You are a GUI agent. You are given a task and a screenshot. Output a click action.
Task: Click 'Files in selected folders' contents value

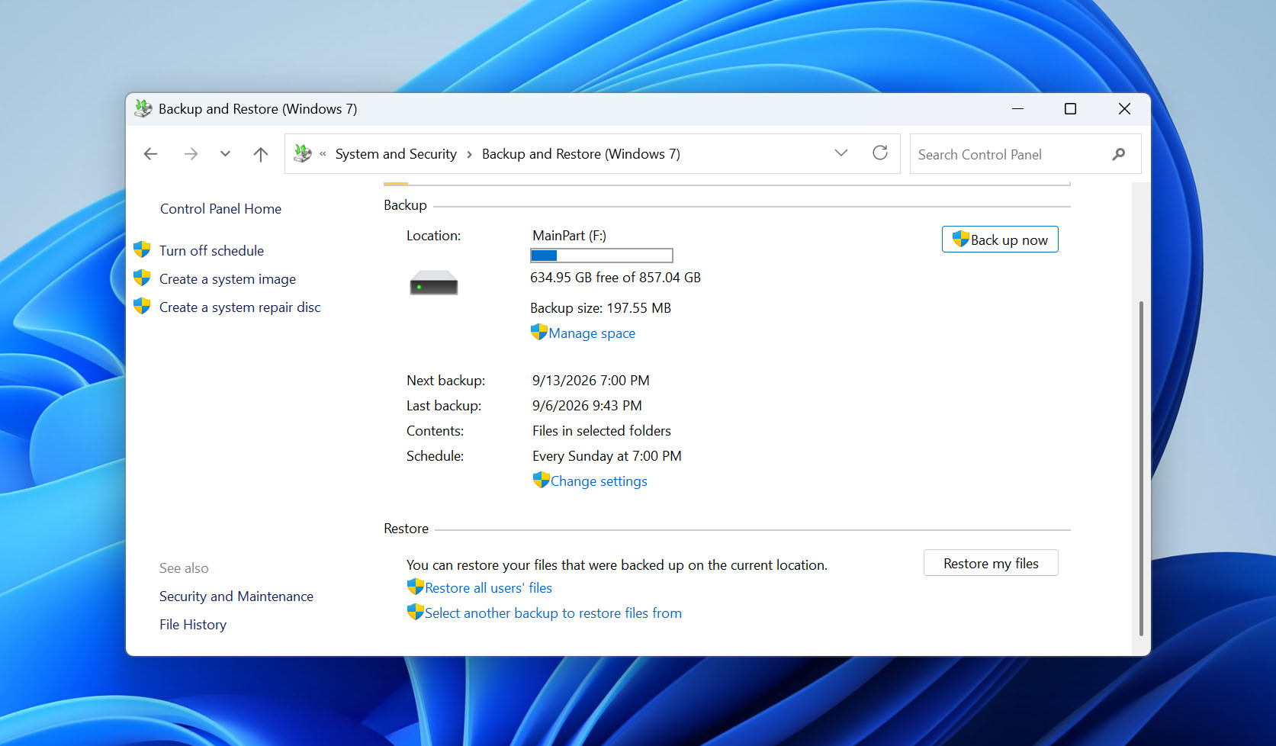602,431
